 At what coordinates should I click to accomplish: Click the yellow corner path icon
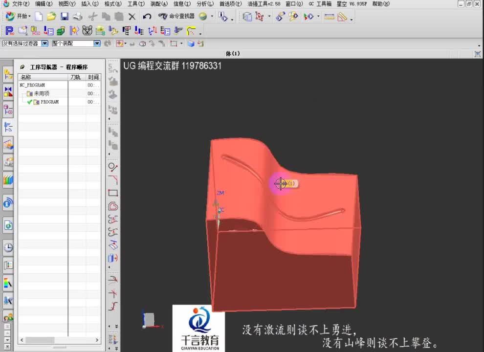[191, 31]
